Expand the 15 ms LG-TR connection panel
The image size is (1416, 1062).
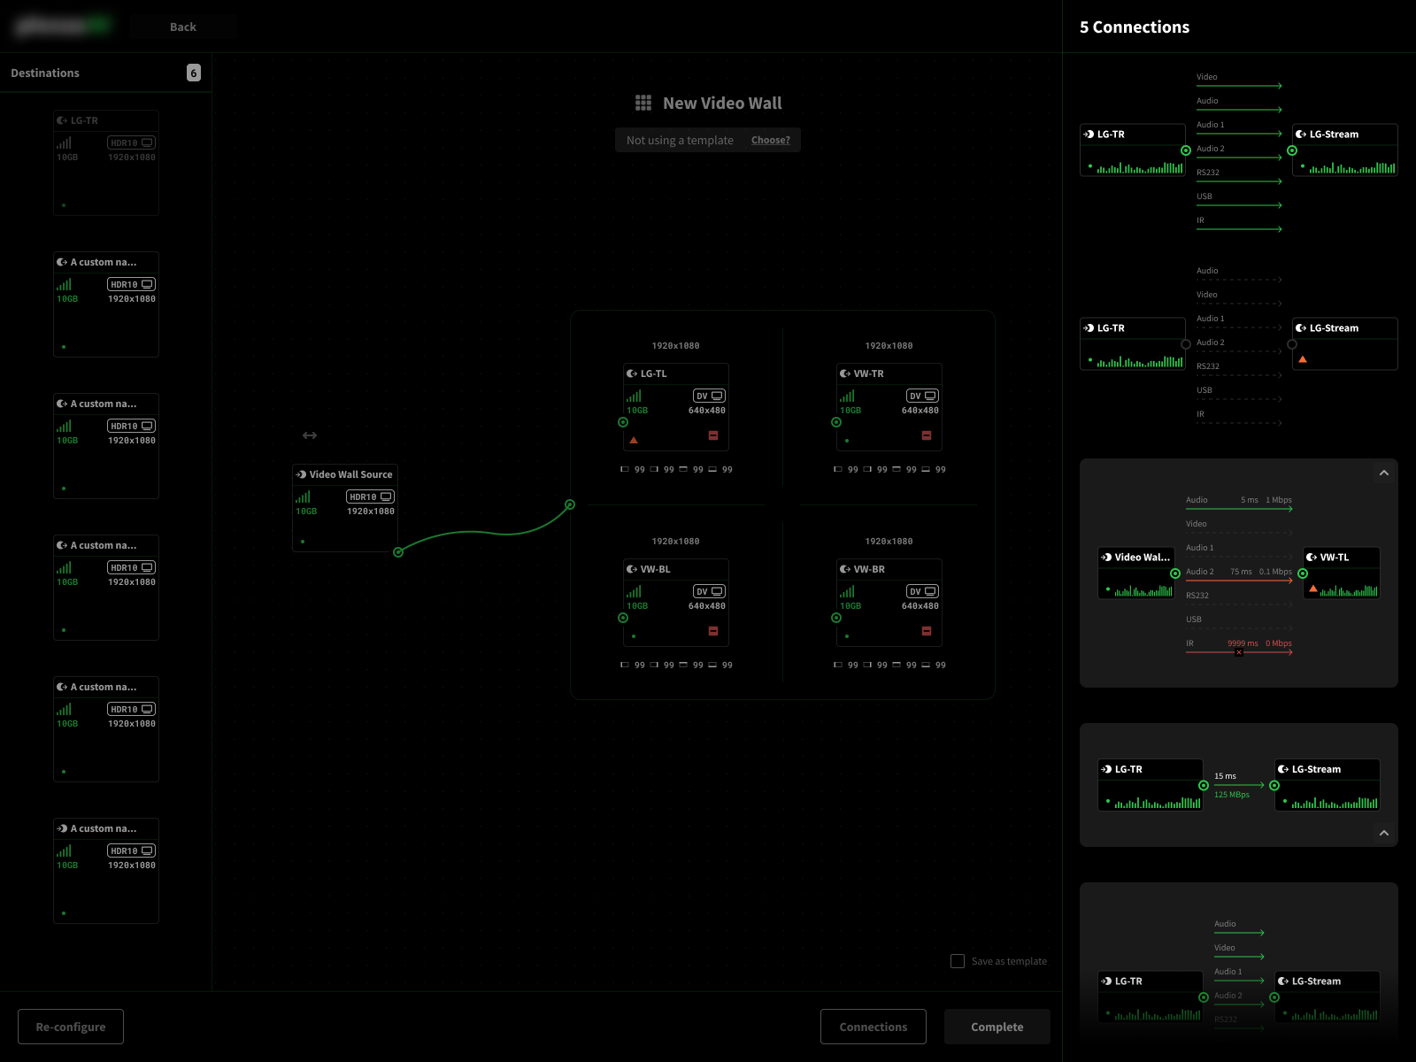pos(1384,833)
